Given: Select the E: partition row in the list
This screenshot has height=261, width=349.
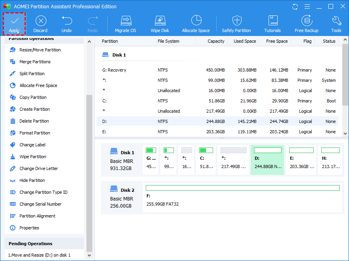Looking at the screenshot, I should tap(217, 132).
